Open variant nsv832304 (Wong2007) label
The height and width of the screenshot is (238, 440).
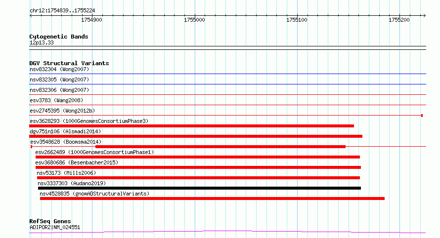pos(59,69)
